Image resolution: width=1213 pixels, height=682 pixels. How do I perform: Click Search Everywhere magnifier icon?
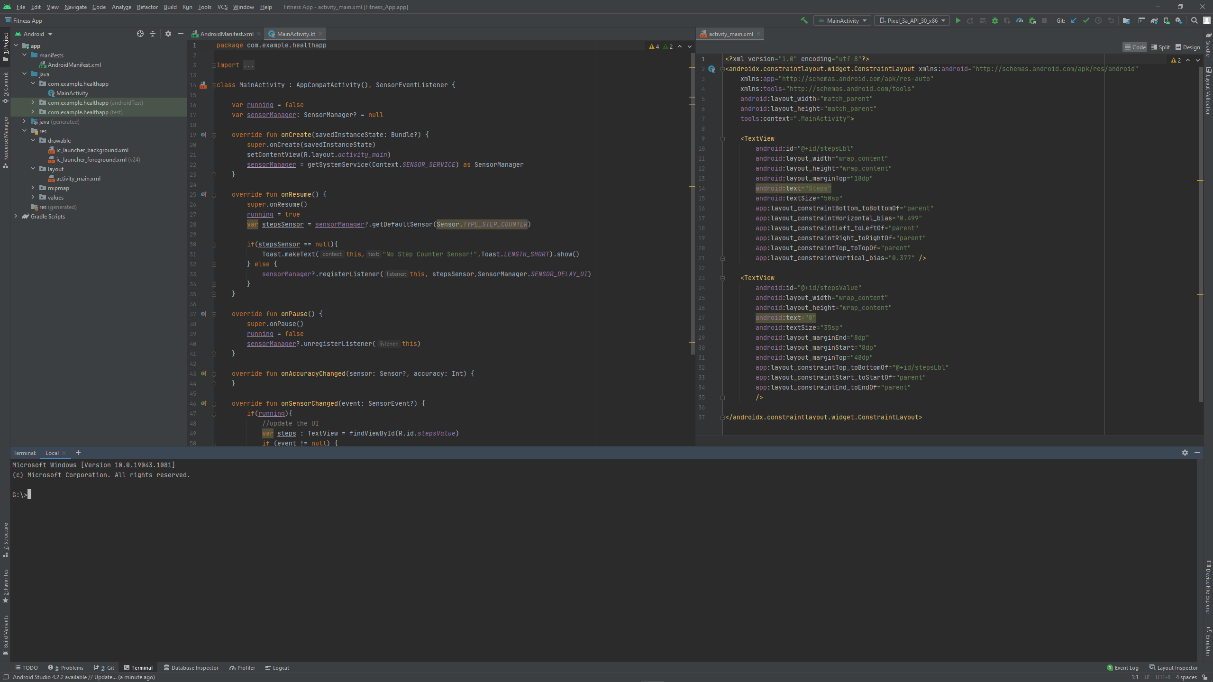pyautogui.click(x=1195, y=20)
